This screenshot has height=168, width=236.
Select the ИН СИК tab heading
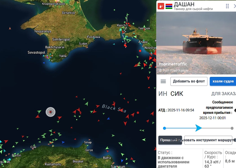(171, 94)
